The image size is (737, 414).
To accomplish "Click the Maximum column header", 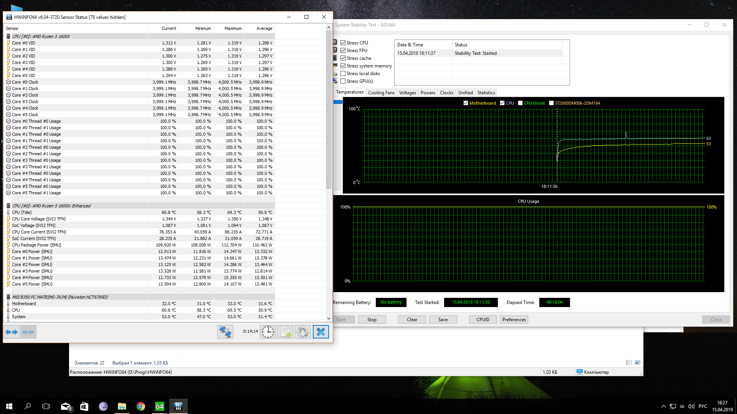I will (233, 28).
